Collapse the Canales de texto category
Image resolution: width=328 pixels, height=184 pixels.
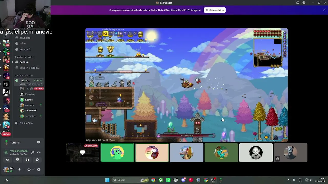pos(25,57)
